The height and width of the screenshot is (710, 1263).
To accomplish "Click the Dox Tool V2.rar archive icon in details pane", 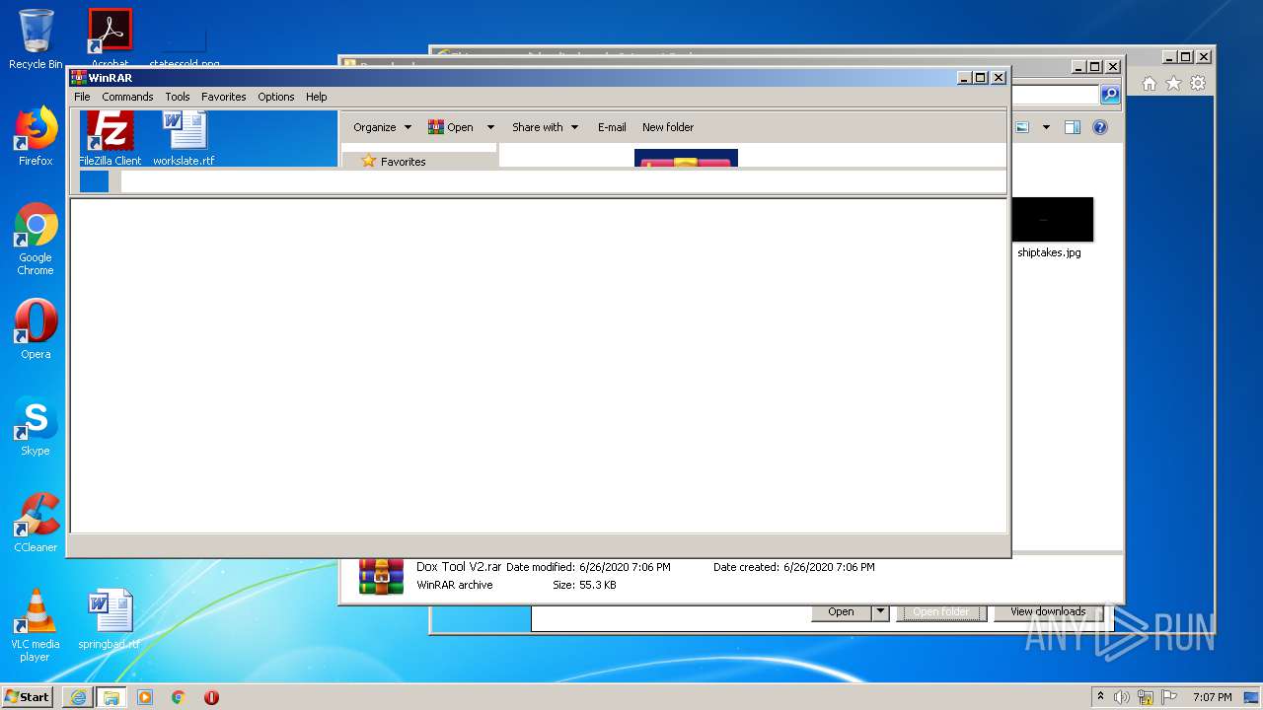I will point(381,576).
